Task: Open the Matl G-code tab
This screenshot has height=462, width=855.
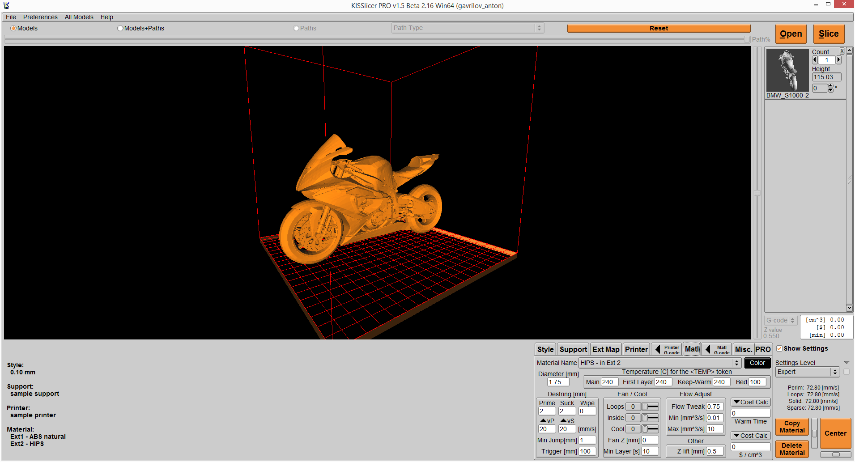Action: [717, 349]
